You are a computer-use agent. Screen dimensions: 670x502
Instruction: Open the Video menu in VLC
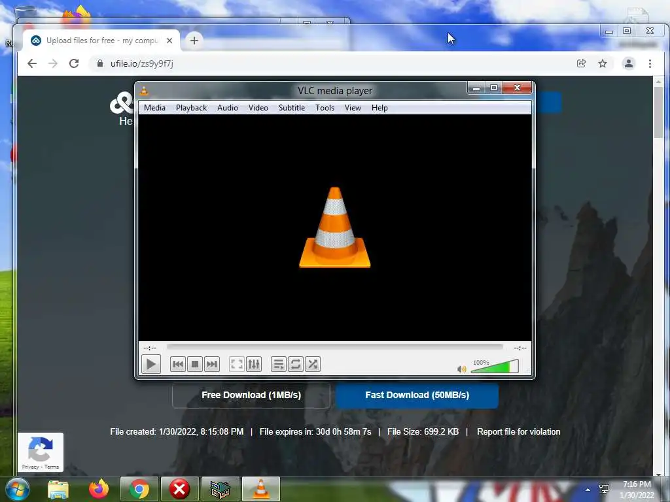click(x=258, y=108)
